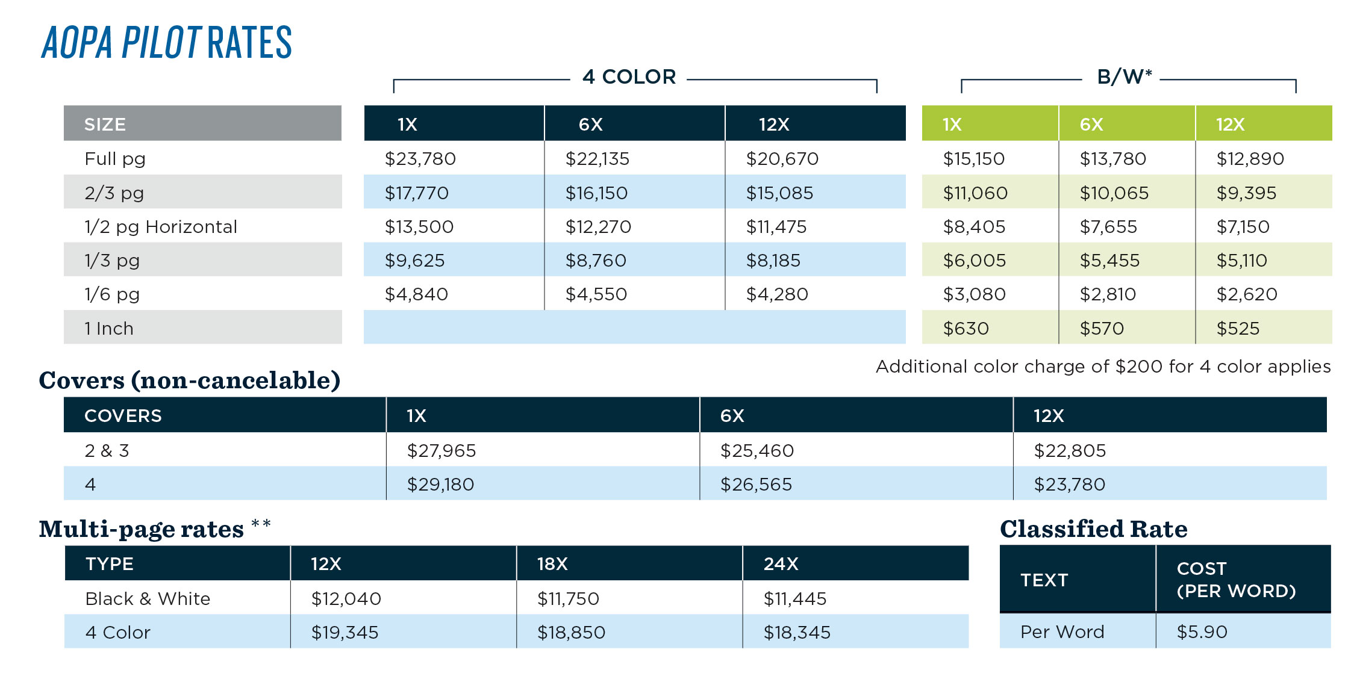Viewport: 1351px width, 679px height.
Task: Click the Multi-page rates heading
Action: 142,529
